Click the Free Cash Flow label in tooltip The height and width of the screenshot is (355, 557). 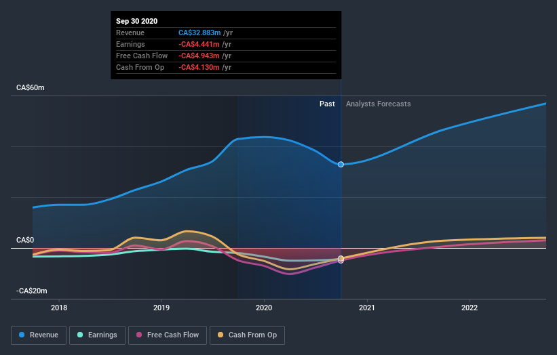142,56
